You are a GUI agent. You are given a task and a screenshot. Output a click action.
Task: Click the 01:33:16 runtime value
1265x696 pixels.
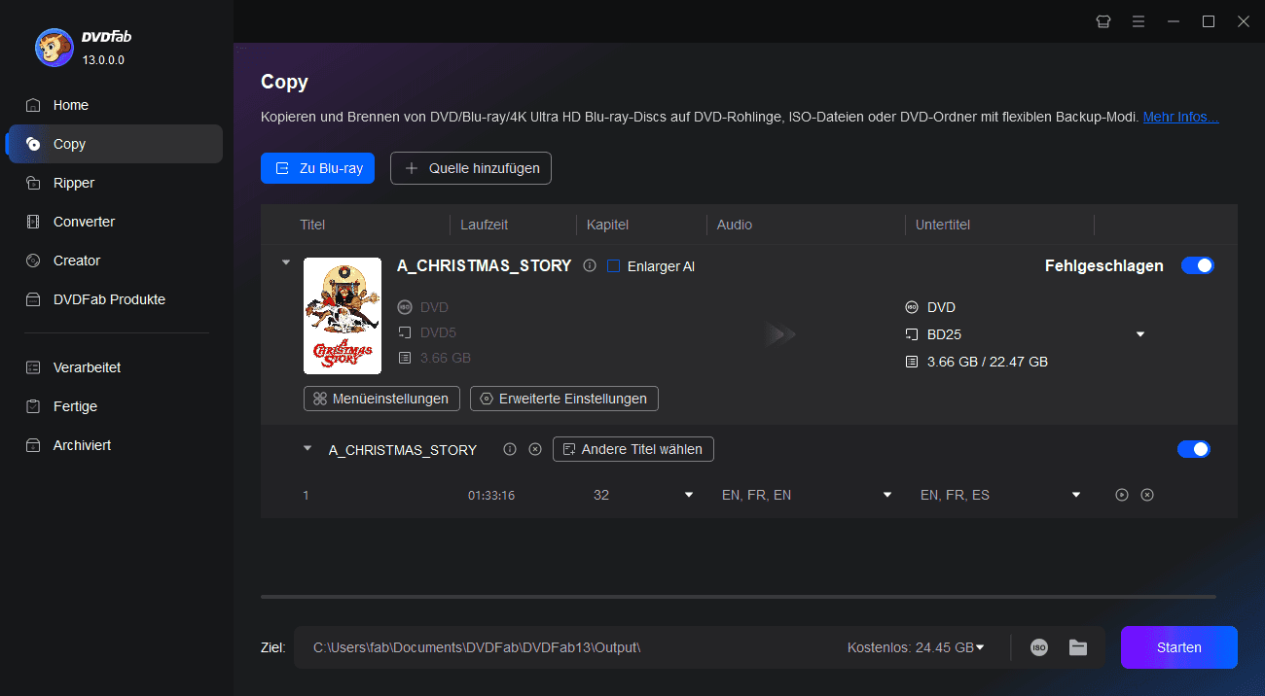click(x=491, y=495)
